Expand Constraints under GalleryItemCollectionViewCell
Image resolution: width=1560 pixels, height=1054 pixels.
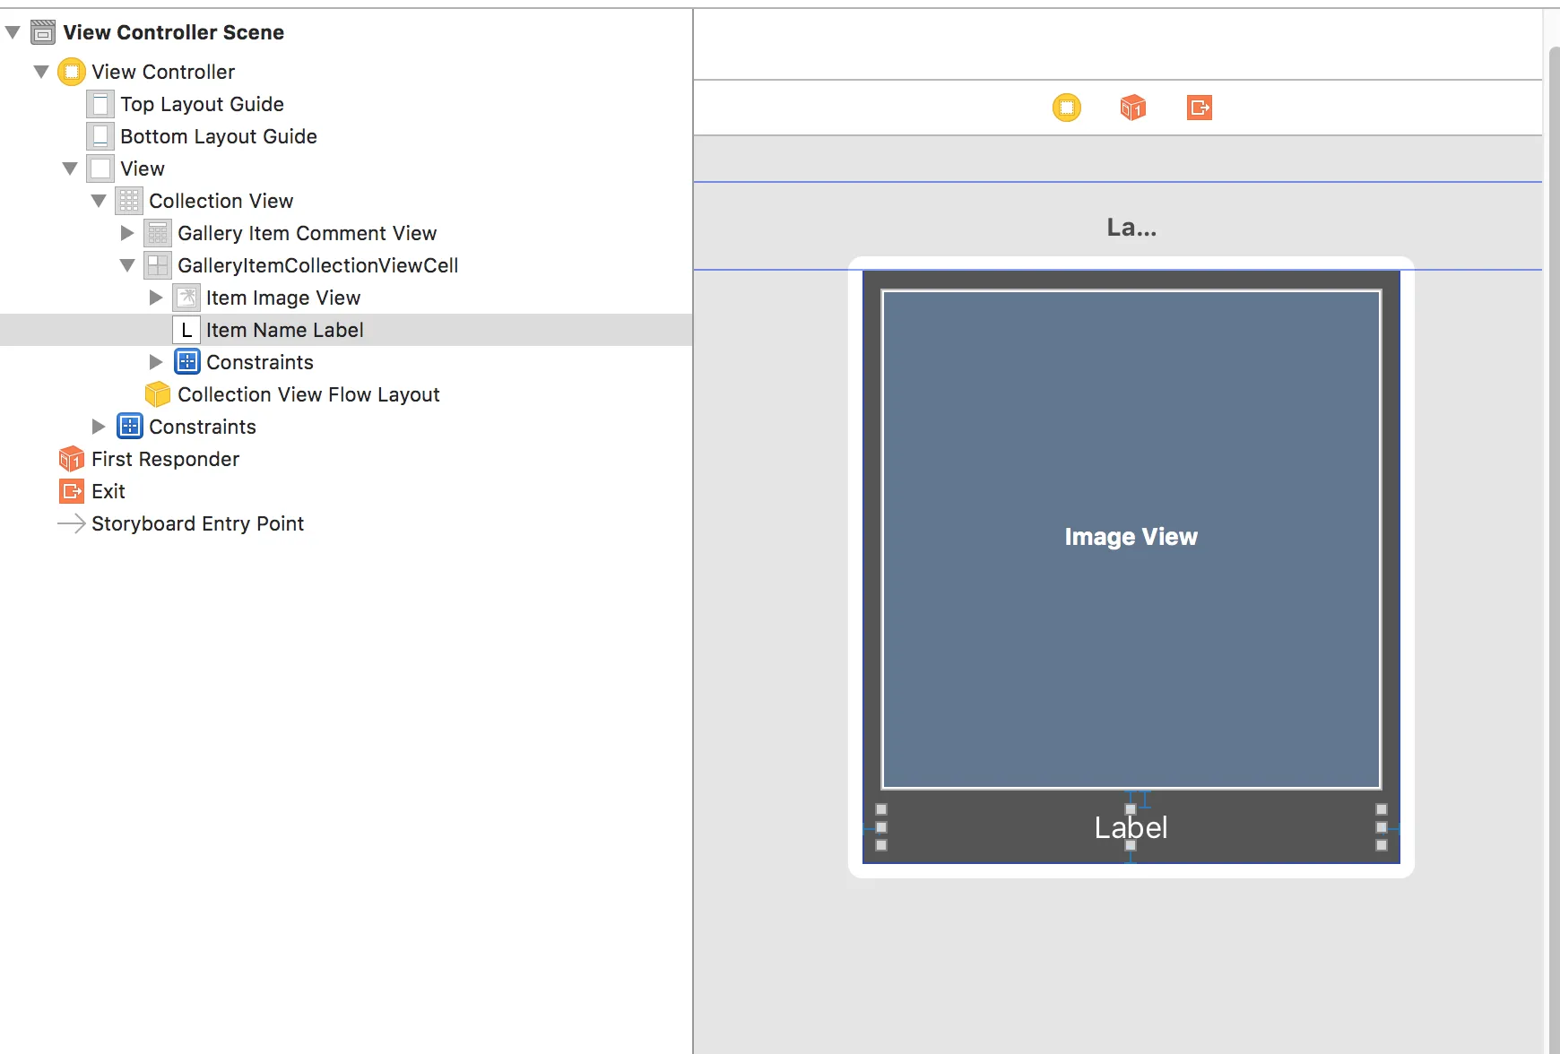(156, 362)
